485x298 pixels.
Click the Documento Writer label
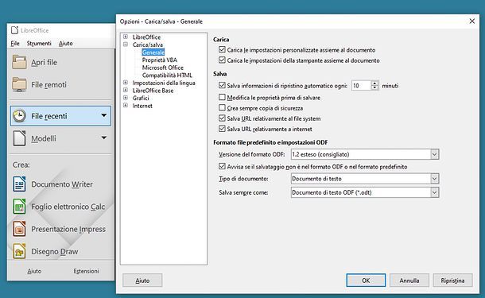coord(62,184)
